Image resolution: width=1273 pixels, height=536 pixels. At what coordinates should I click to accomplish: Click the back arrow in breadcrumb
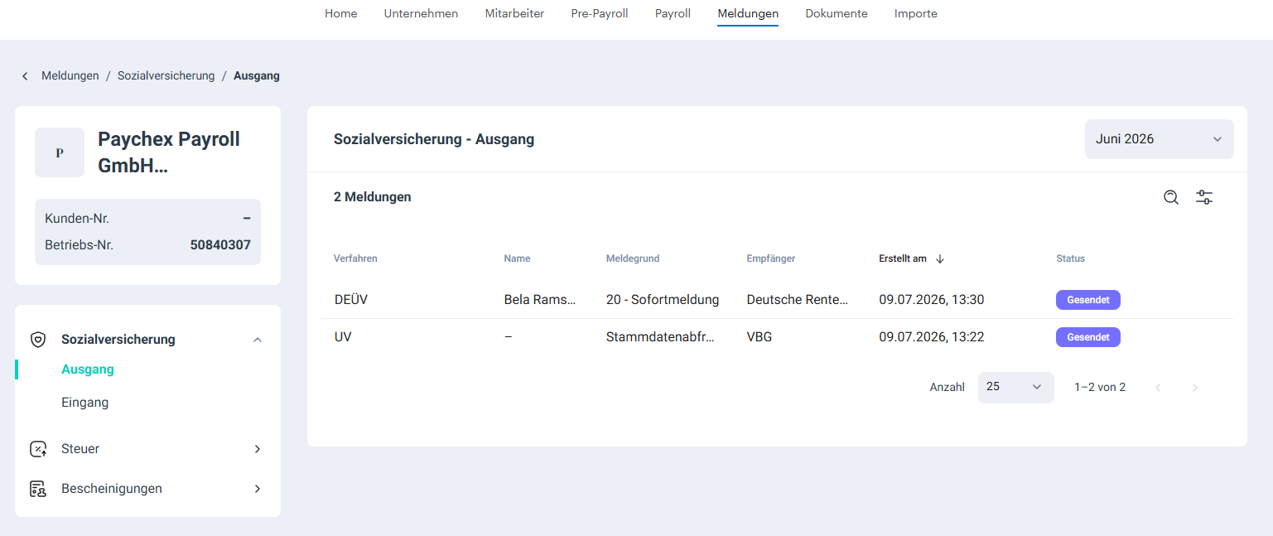pyautogui.click(x=25, y=76)
